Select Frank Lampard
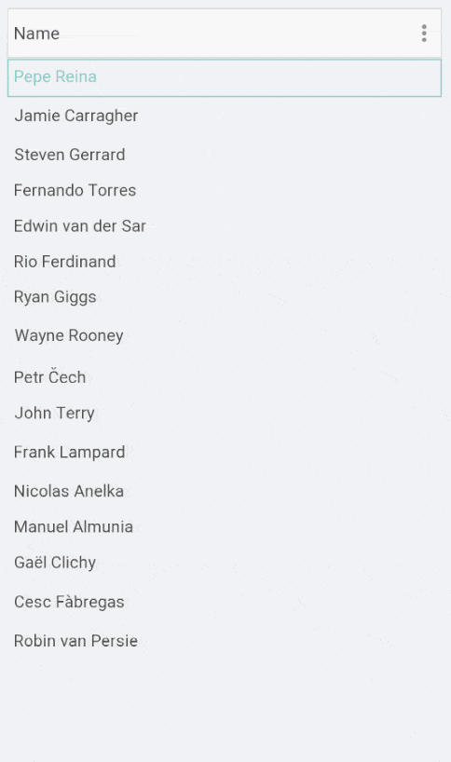This screenshot has width=451, height=762. pyautogui.click(x=225, y=452)
